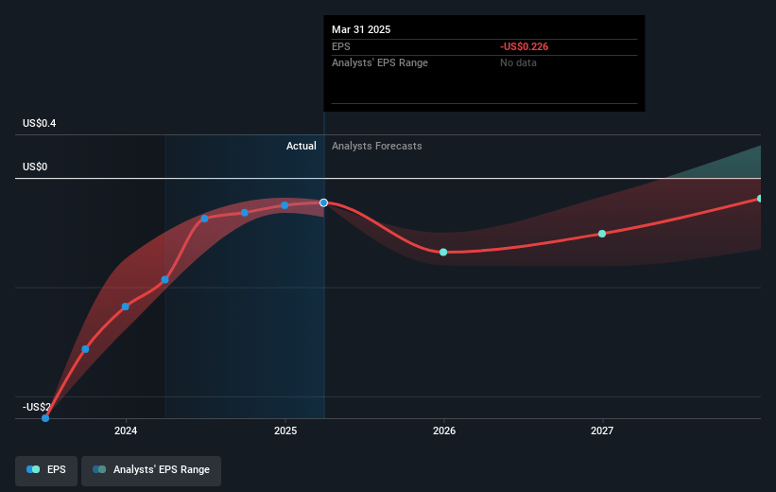Click the lowest EPS data point near -US$2
The height and width of the screenshot is (492, 776).
(45, 418)
